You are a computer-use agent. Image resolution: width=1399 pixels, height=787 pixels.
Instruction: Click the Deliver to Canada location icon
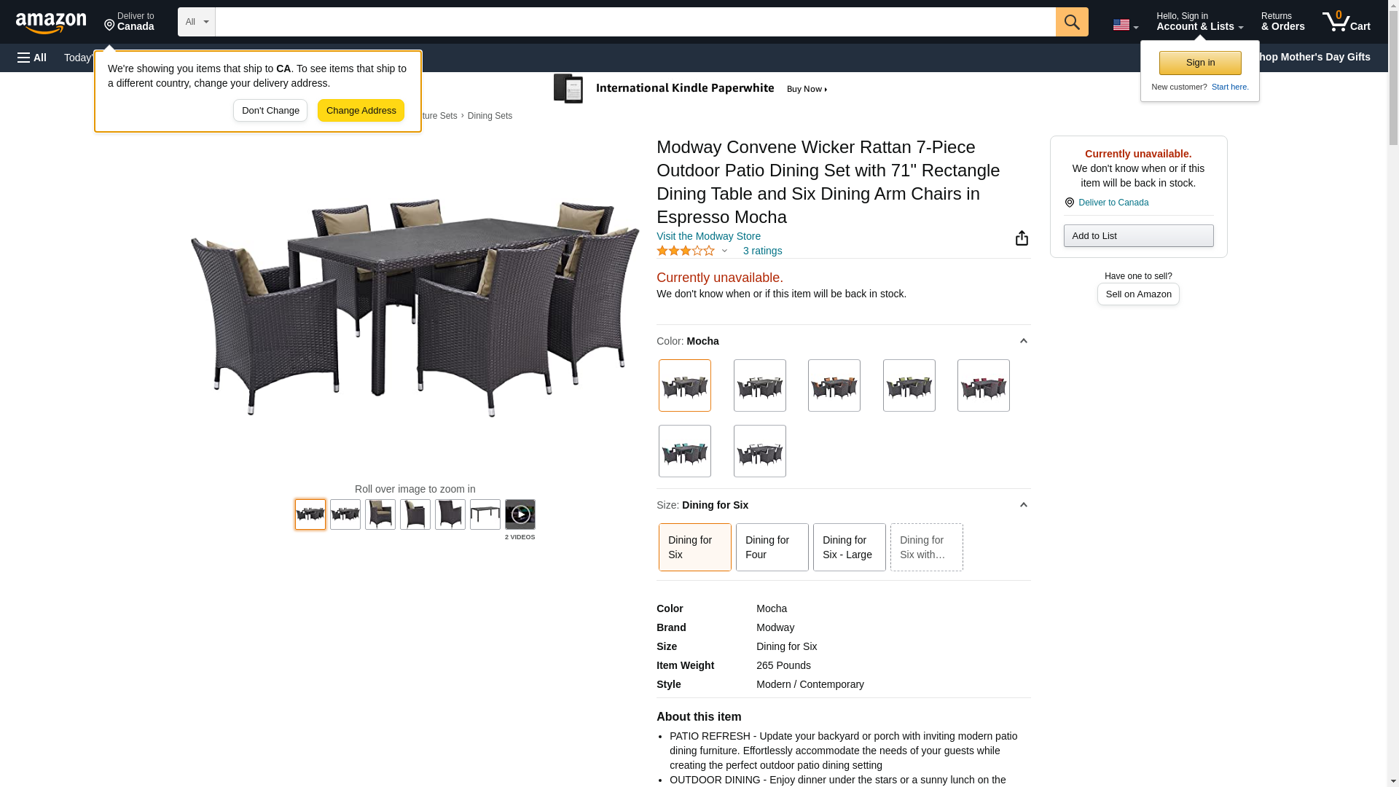[1069, 203]
